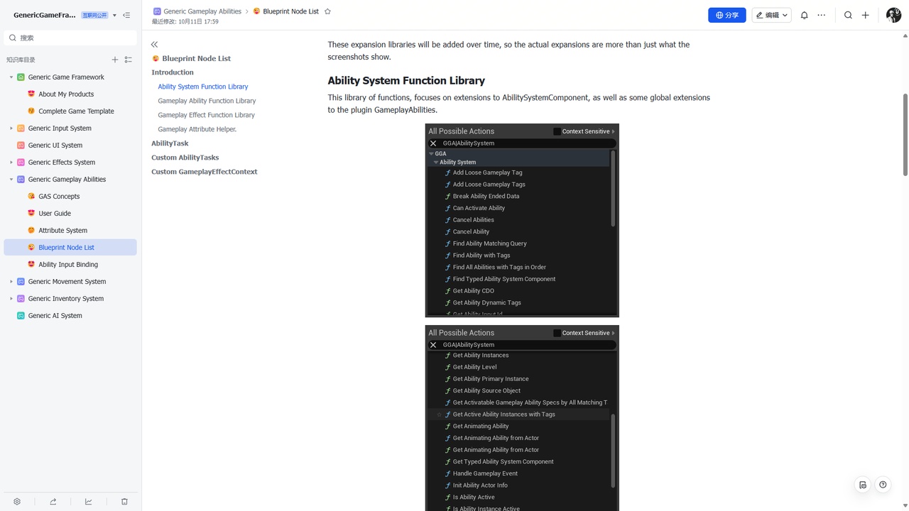The width and height of the screenshot is (909, 511).
Task: Open the trash bin icon
Action: (124, 502)
